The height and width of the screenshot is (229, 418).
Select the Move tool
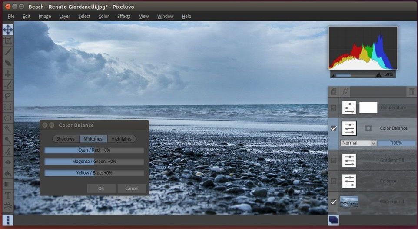(8, 30)
